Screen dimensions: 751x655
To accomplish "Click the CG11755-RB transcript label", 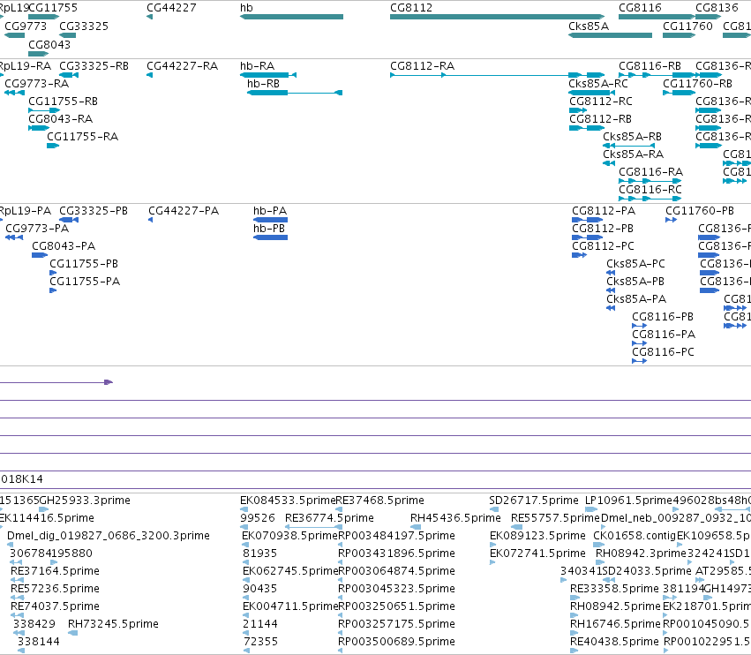I will tap(63, 102).
